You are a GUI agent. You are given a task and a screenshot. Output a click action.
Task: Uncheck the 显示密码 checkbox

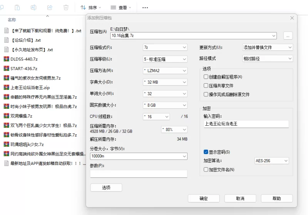click(x=206, y=152)
